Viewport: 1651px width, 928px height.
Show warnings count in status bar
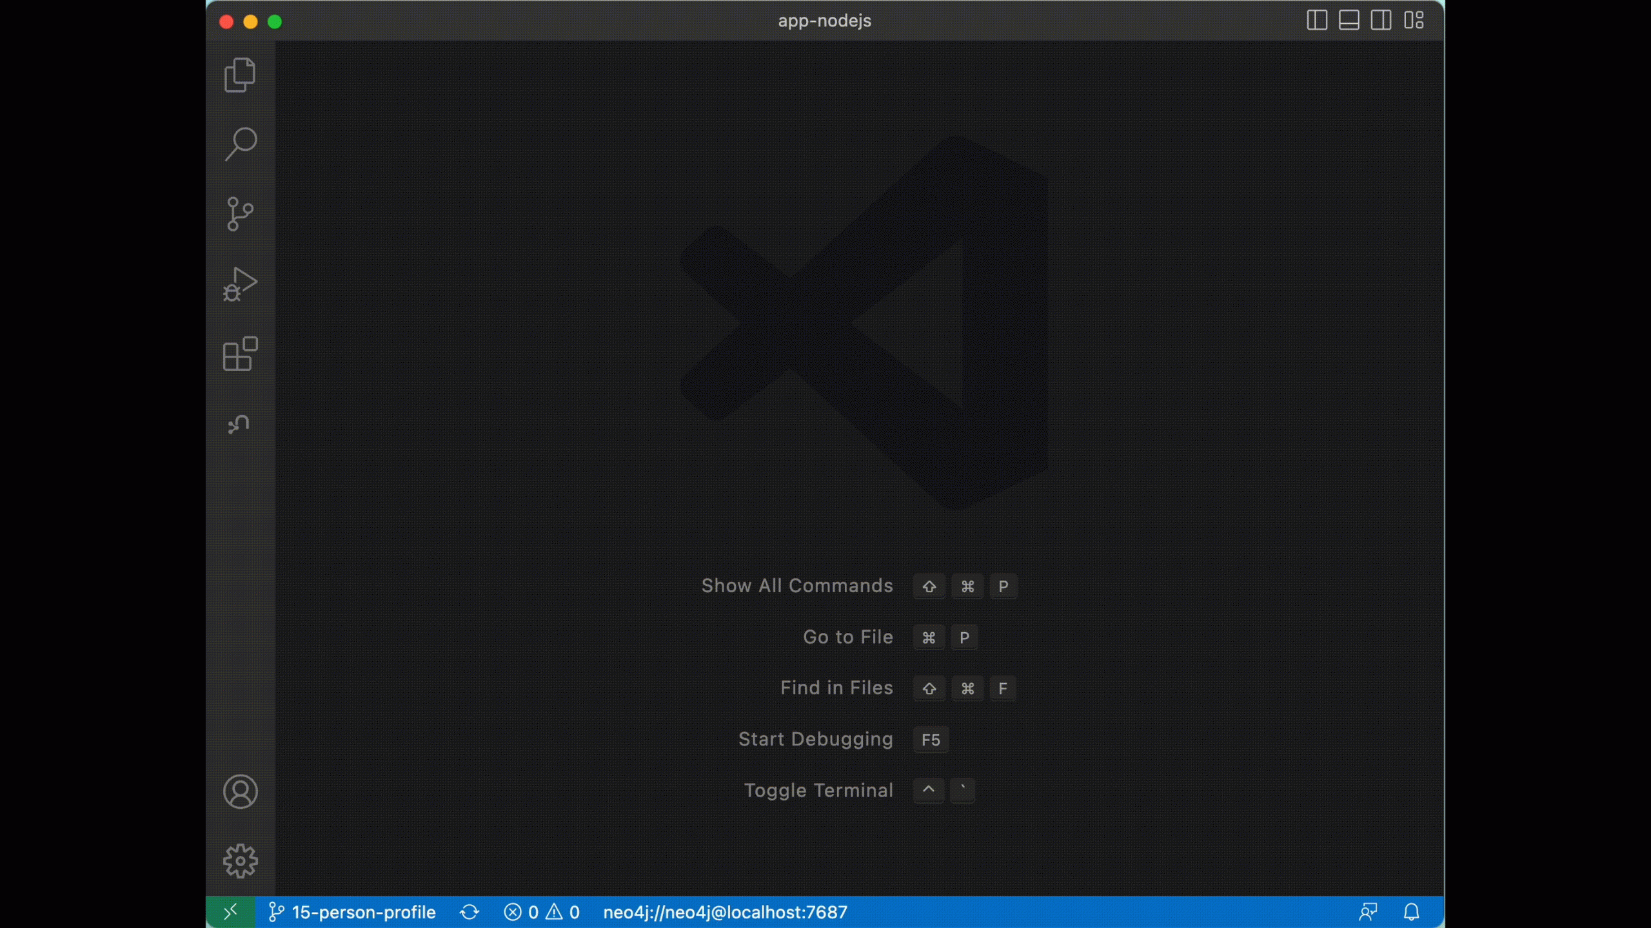[563, 912]
